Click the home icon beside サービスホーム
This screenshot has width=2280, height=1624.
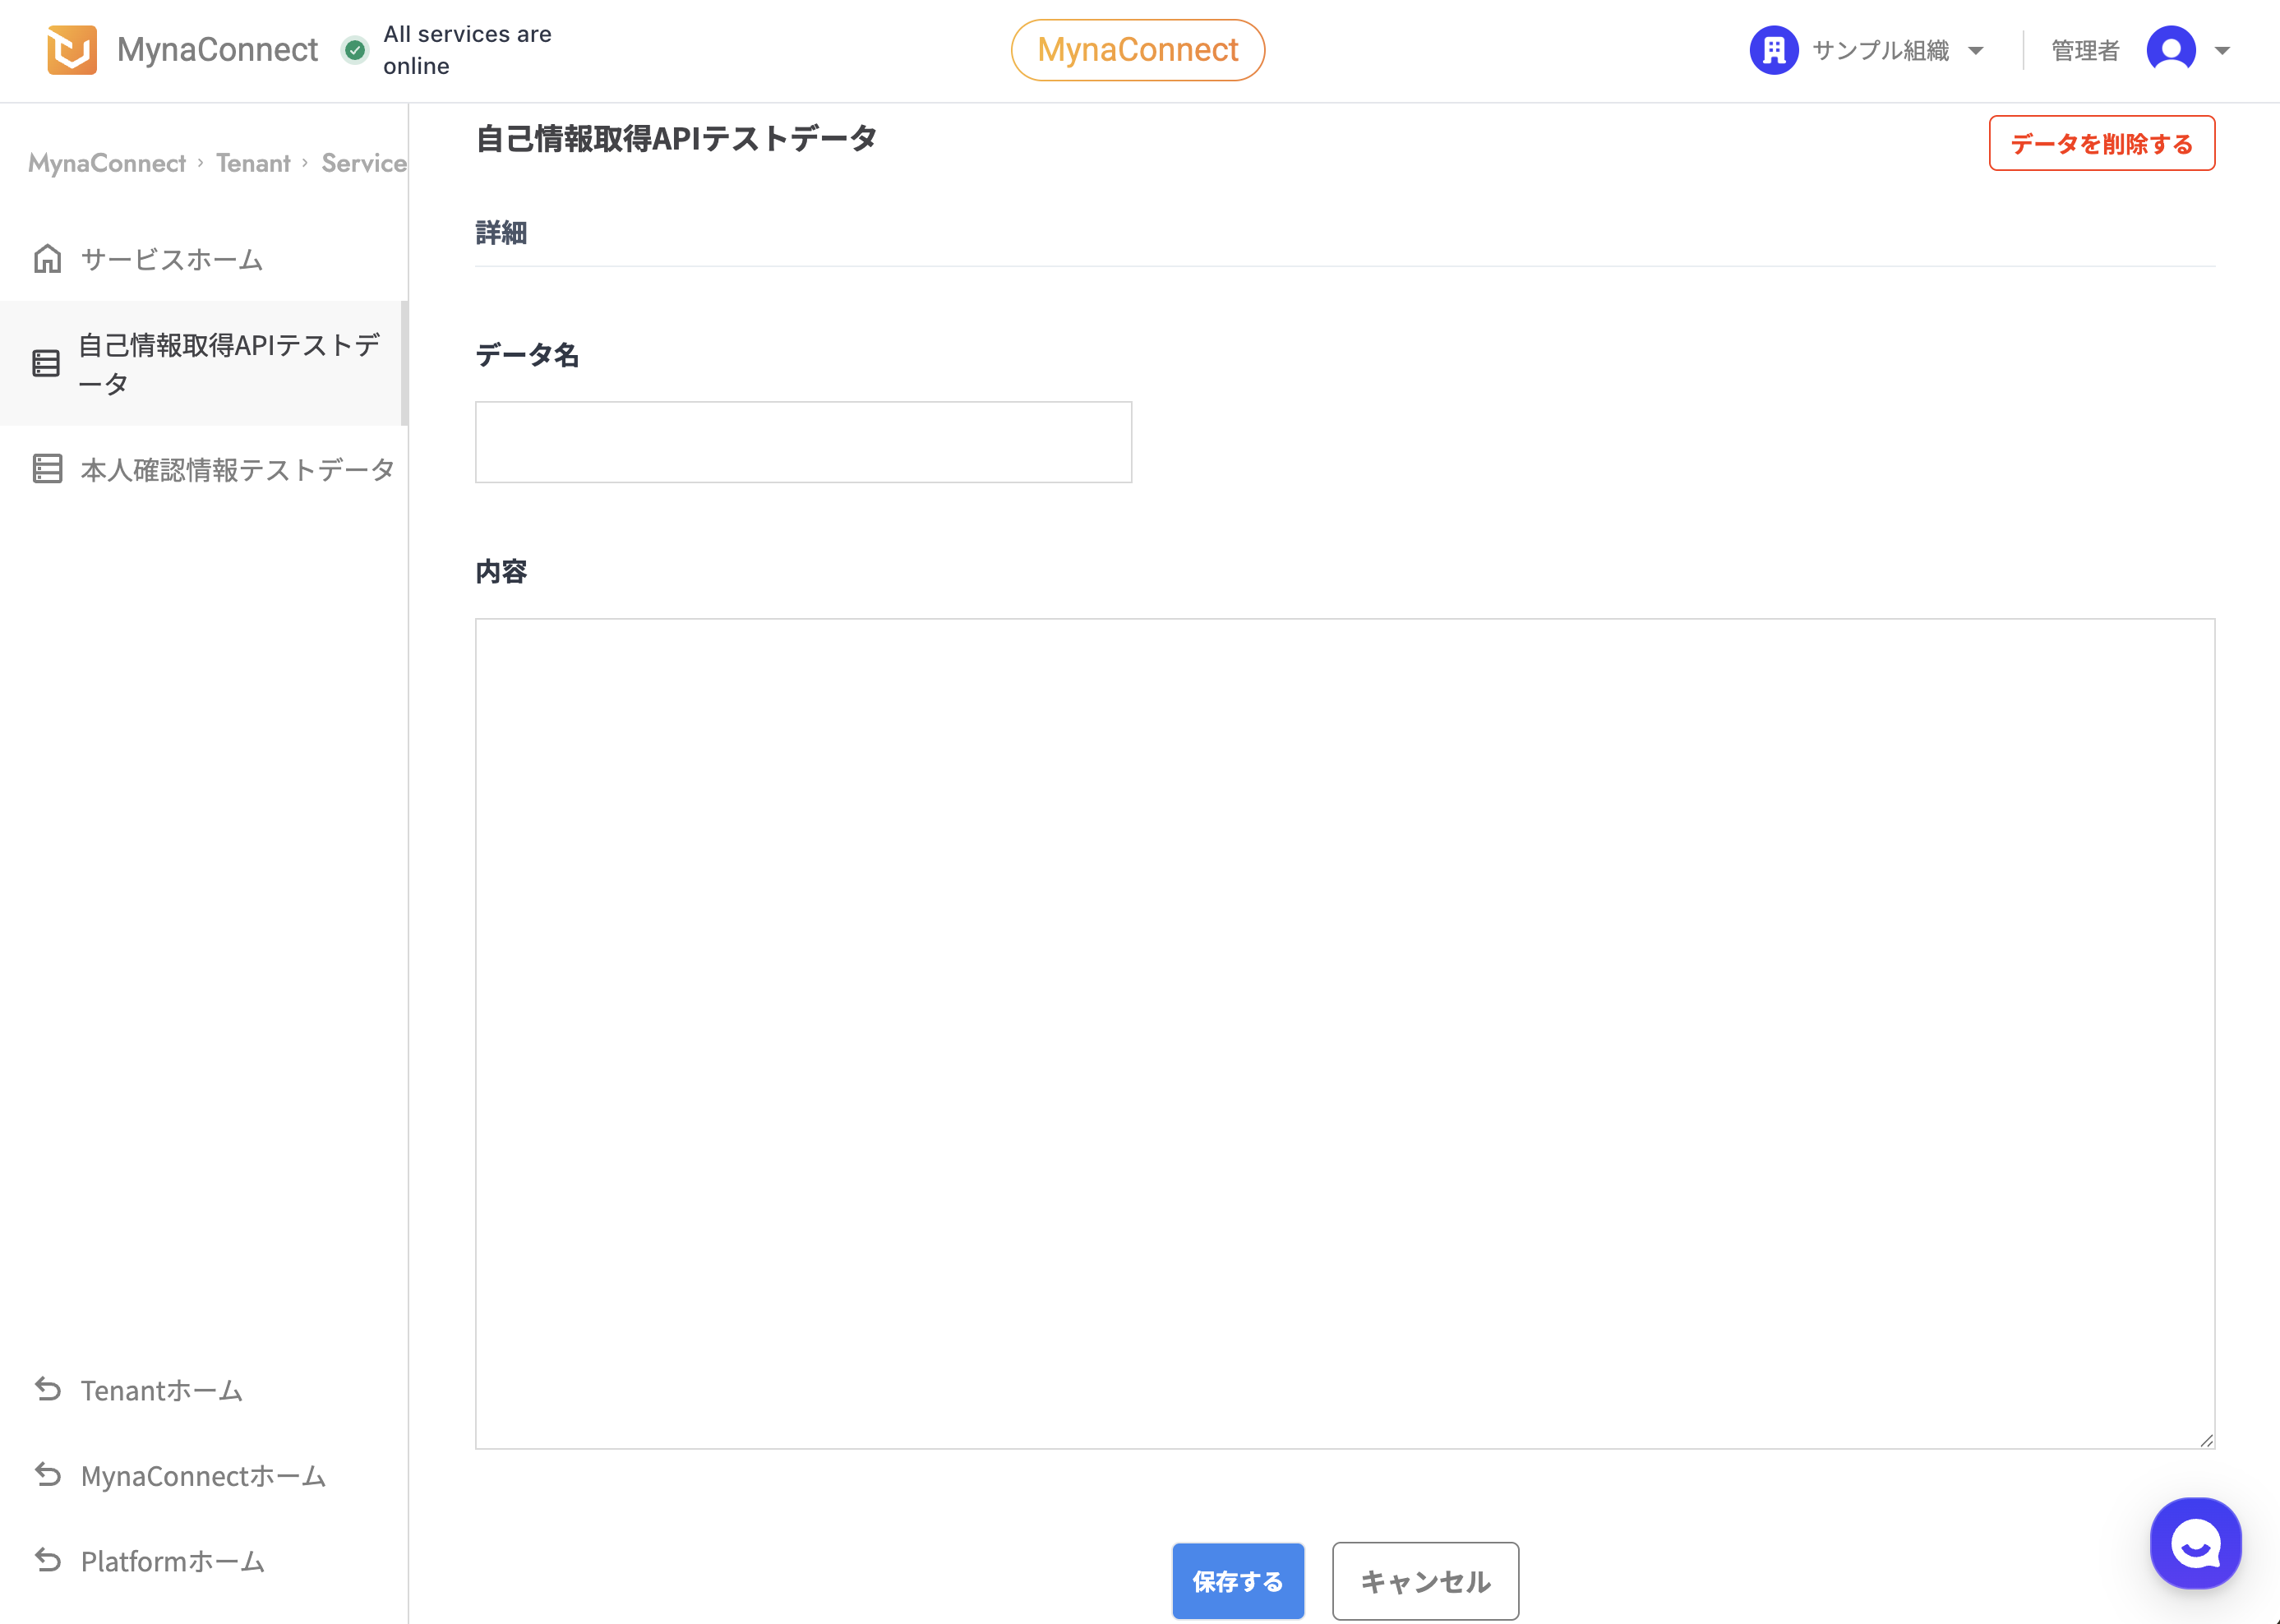click(47, 259)
